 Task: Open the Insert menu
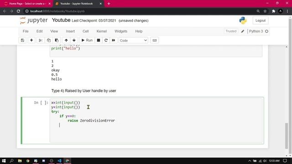tap(70, 31)
